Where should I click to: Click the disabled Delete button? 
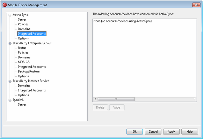[x=100, y=107]
